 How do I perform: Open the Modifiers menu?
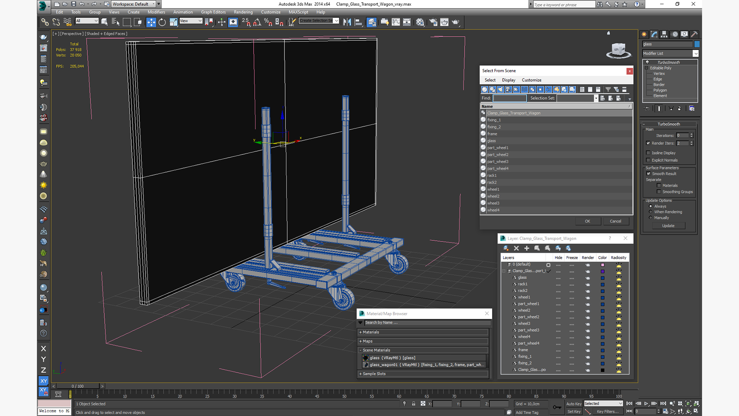[156, 12]
